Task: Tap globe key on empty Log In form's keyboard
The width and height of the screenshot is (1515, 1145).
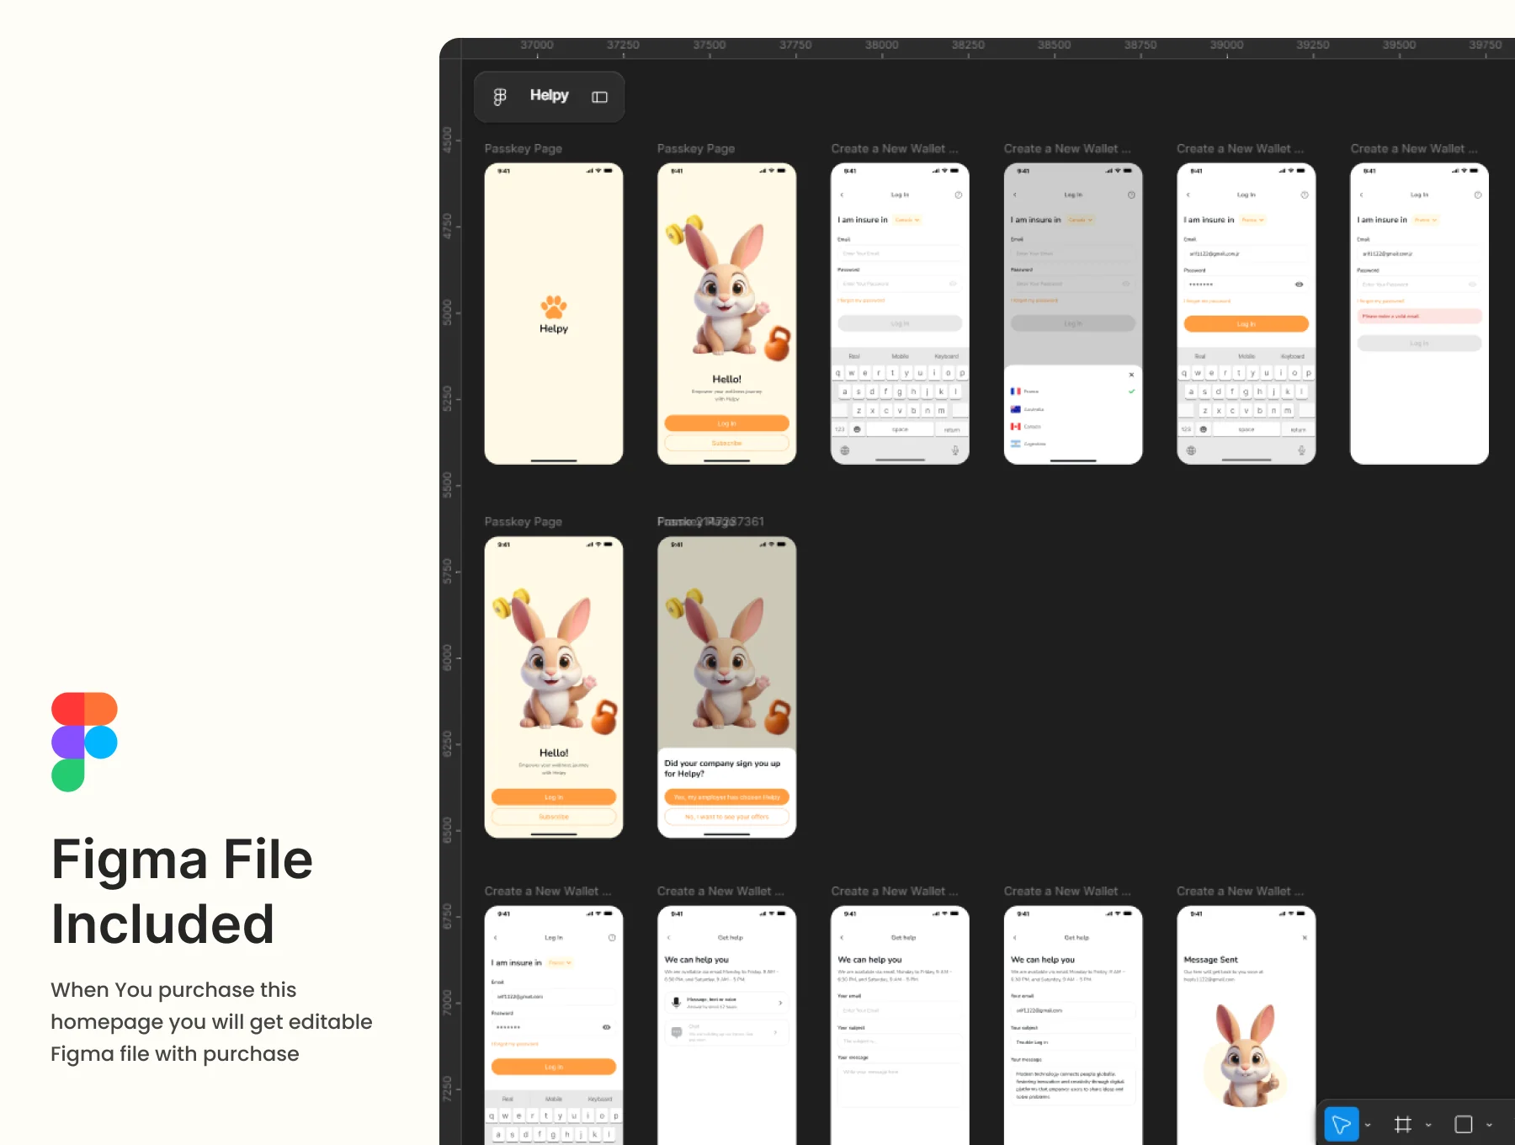Action: pos(845,450)
